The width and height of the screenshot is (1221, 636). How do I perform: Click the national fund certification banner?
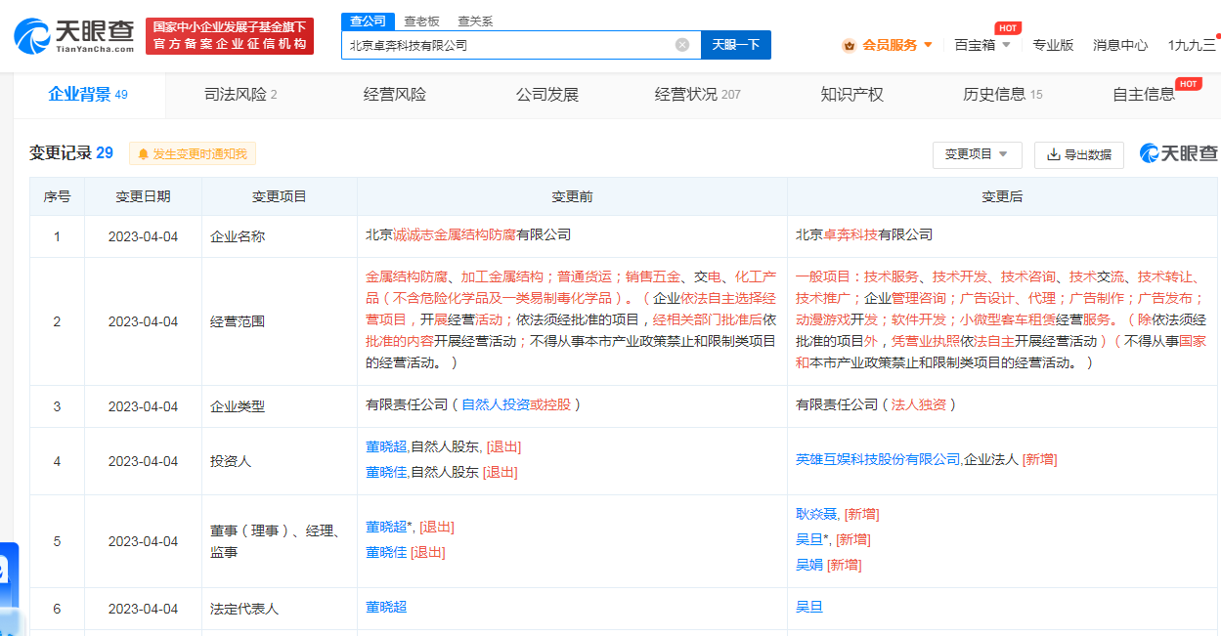230,36
